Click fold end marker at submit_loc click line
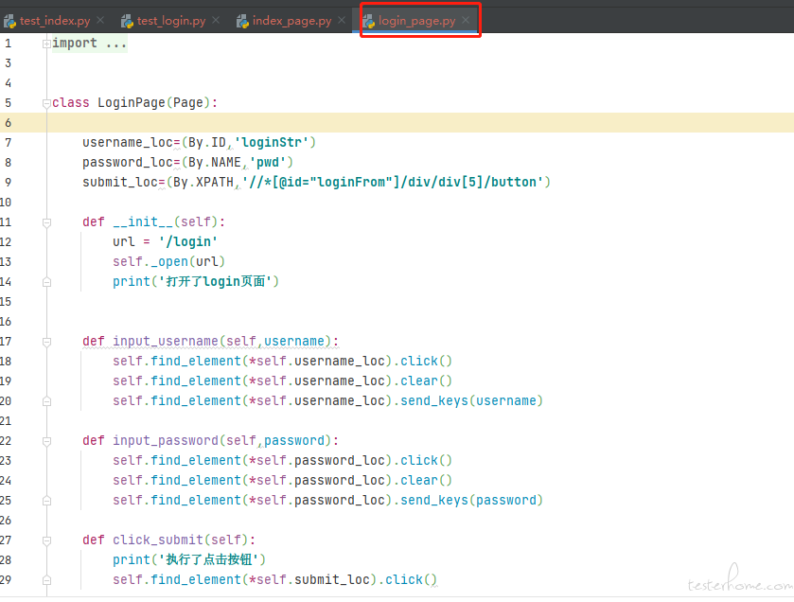The image size is (794, 602). coord(46,580)
